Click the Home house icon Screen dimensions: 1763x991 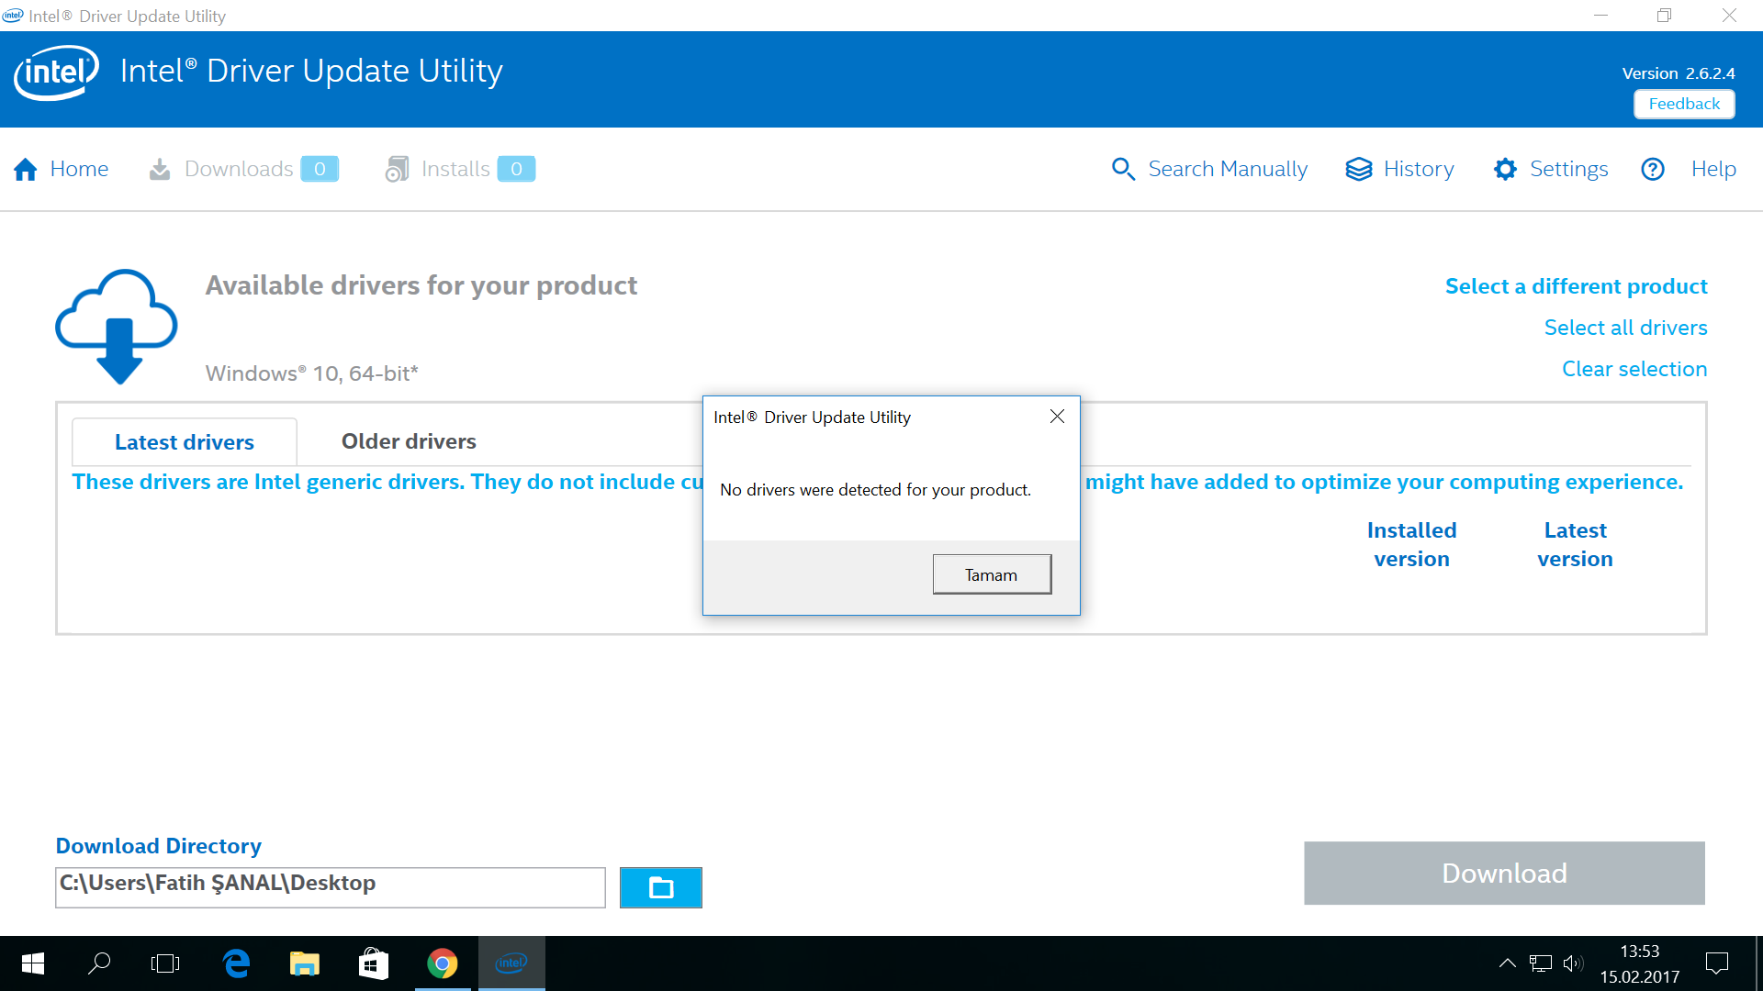point(26,169)
